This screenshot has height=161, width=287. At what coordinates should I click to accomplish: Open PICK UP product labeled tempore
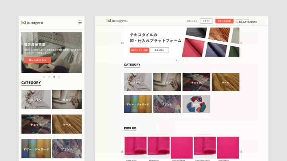tap(159, 147)
